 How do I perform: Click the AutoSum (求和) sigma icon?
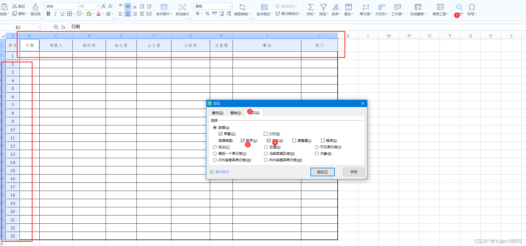pos(310,7)
